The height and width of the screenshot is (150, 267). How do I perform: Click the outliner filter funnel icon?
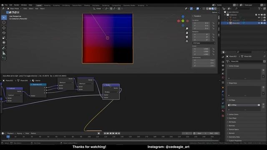click(259, 8)
